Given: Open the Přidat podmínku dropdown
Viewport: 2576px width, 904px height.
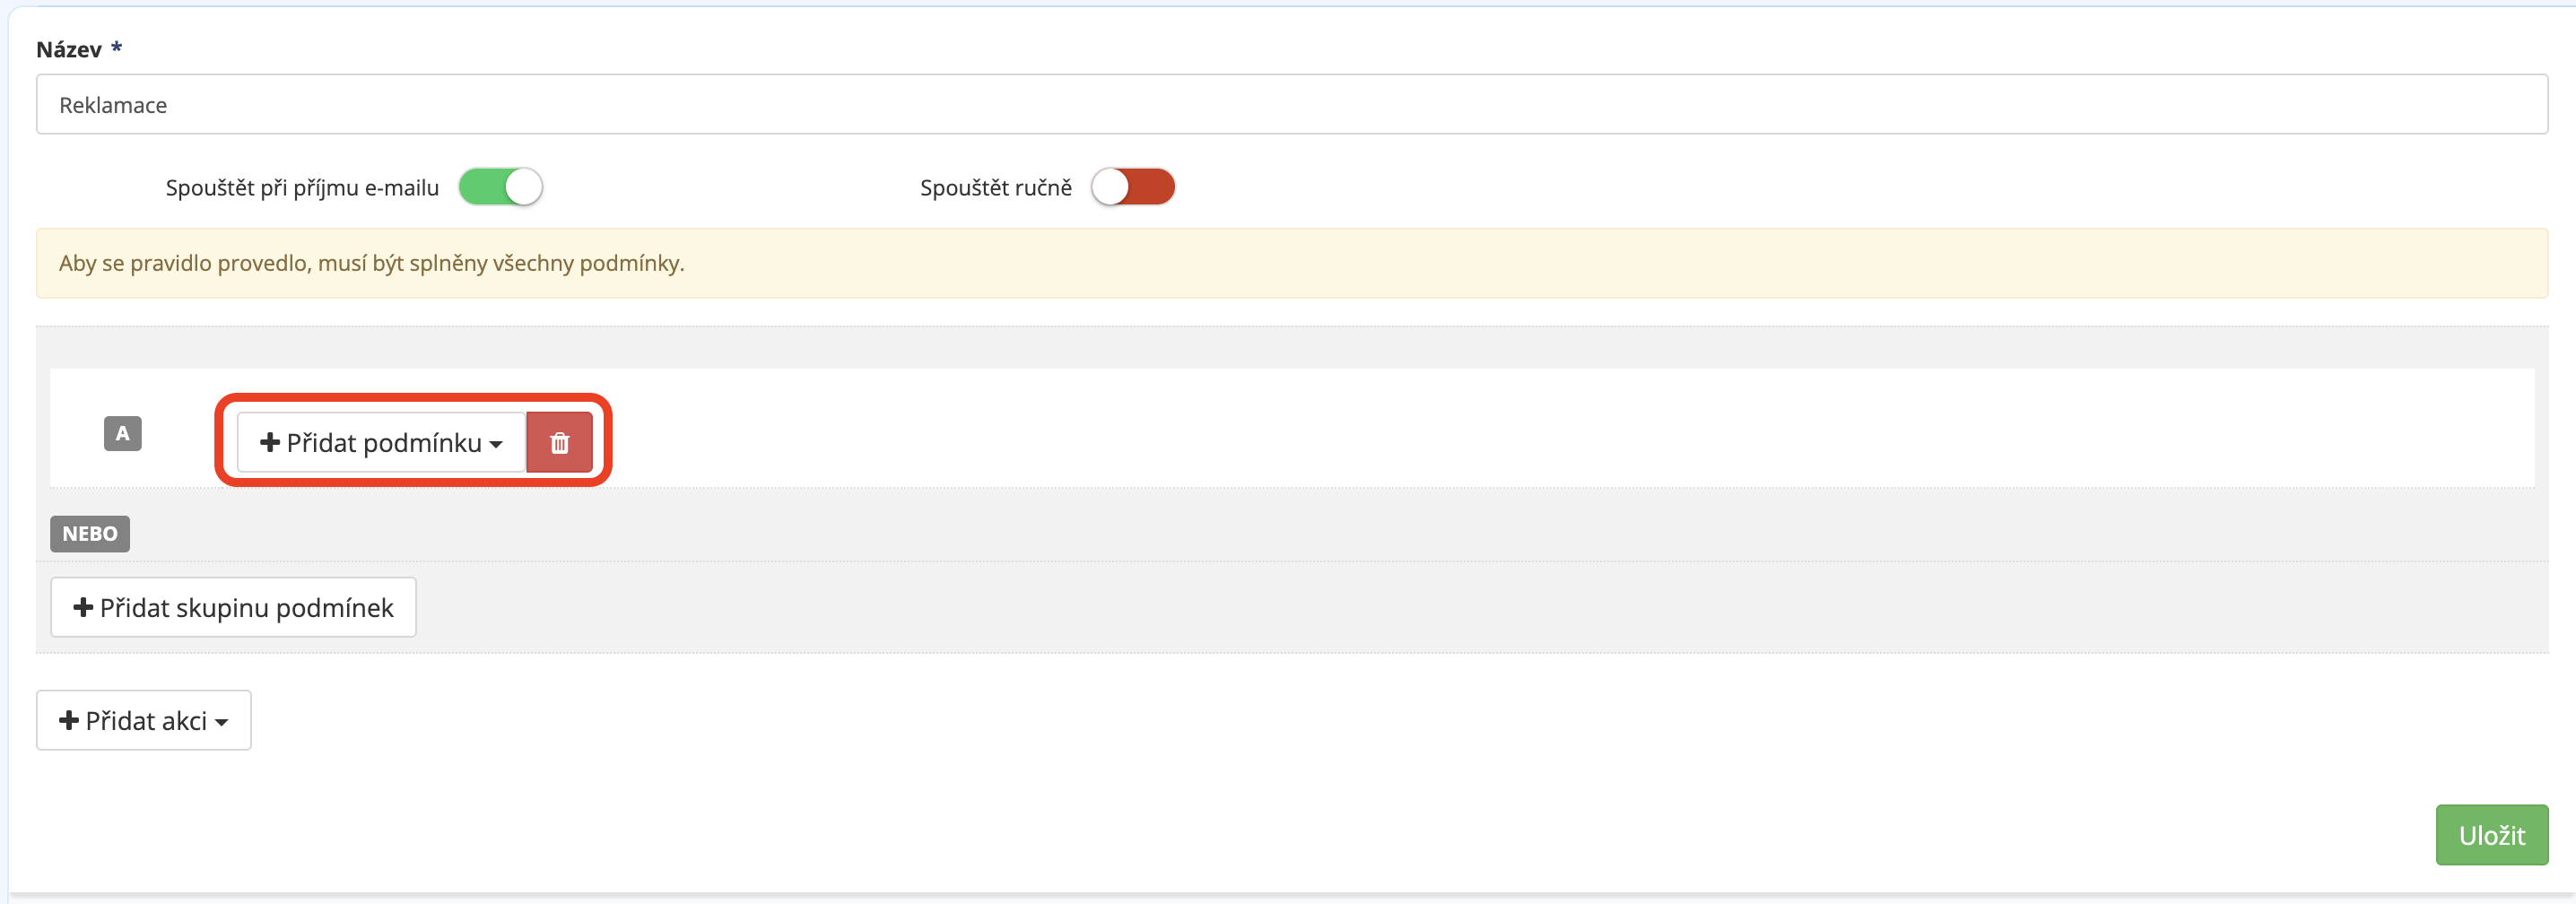Looking at the screenshot, I should [x=381, y=442].
